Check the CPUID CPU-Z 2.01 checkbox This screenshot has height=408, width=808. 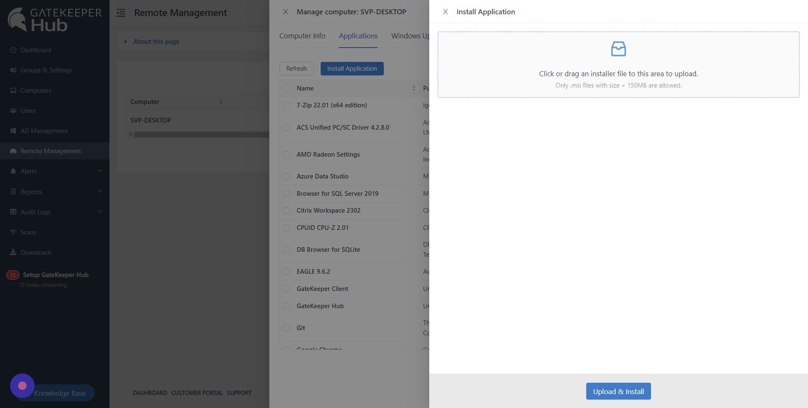[x=287, y=228]
